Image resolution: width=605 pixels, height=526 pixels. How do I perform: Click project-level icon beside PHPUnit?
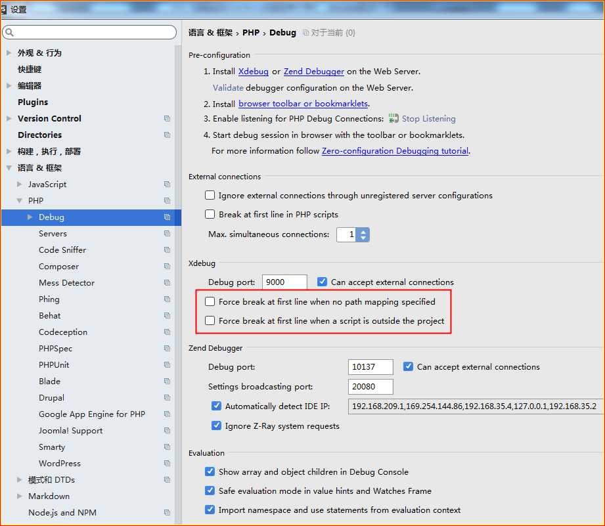(167, 365)
